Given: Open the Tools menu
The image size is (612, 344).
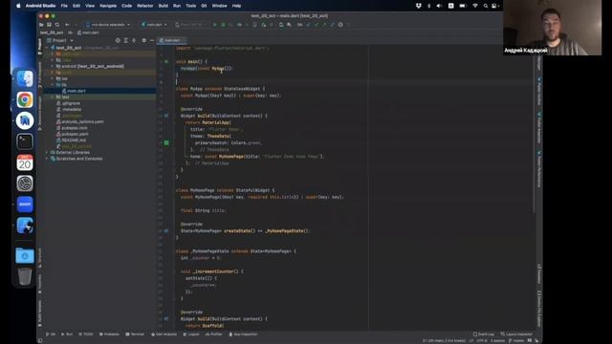Looking at the screenshot, I should [191, 6].
